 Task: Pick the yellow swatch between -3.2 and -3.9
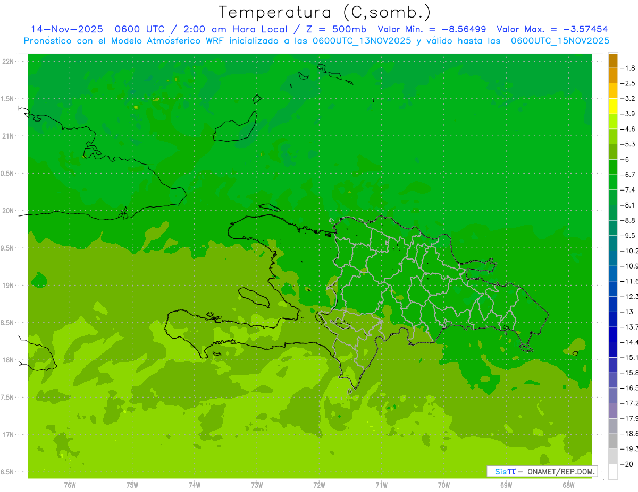coord(613,106)
